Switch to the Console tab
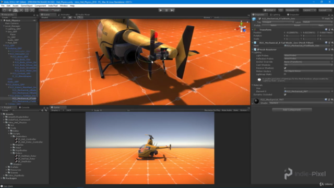The image size is (334, 188). 25,108
